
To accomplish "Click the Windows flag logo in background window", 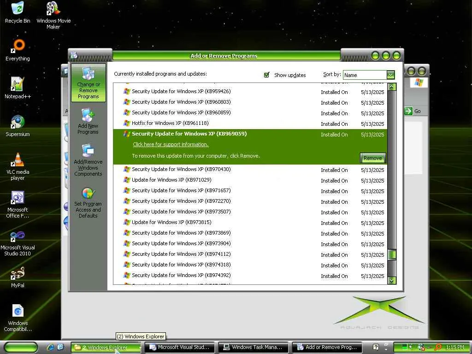I will tap(419, 82).
